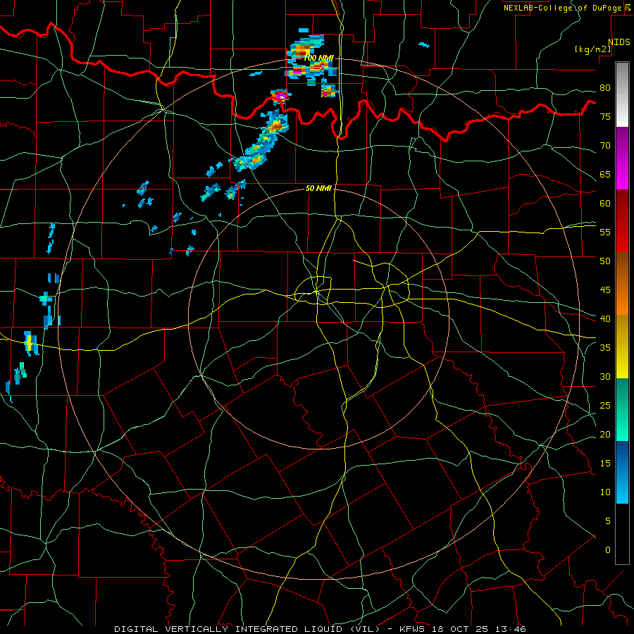
Task: Click the 10 value on the color scale
Action: pos(605,492)
